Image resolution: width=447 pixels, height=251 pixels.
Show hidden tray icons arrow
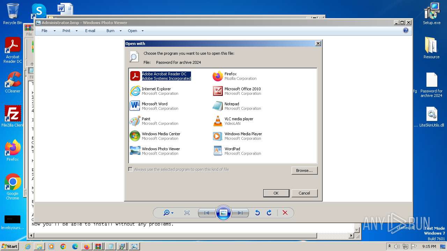click(389, 246)
